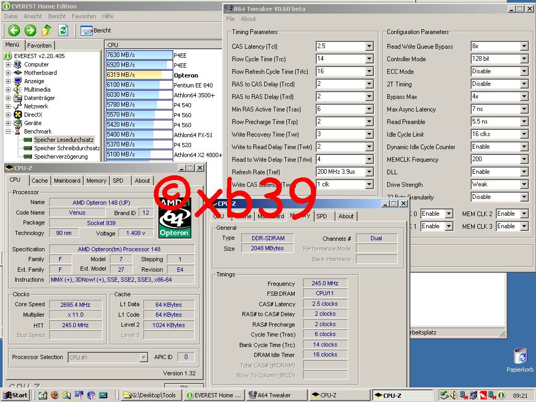Click the green forward arrow in EVEREST toolbar
Viewport: 536px width, 402px height.
pyautogui.click(x=30, y=30)
